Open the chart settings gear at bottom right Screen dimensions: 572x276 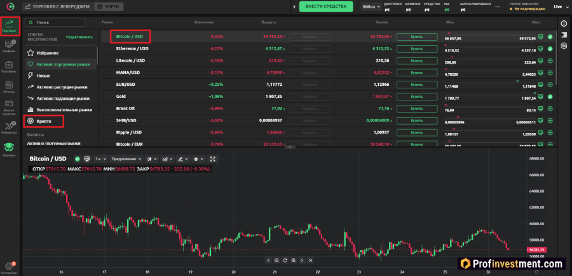(536, 272)
